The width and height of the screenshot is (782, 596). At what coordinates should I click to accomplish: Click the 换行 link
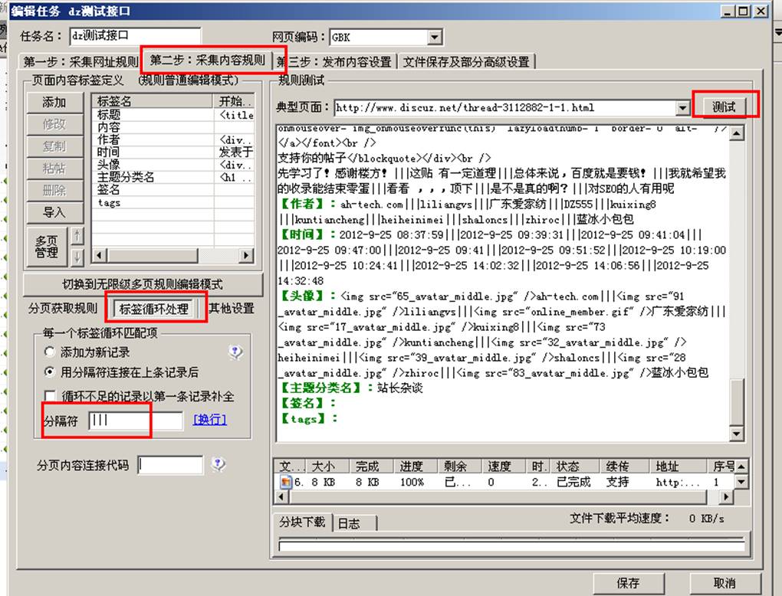coord(210,420)
